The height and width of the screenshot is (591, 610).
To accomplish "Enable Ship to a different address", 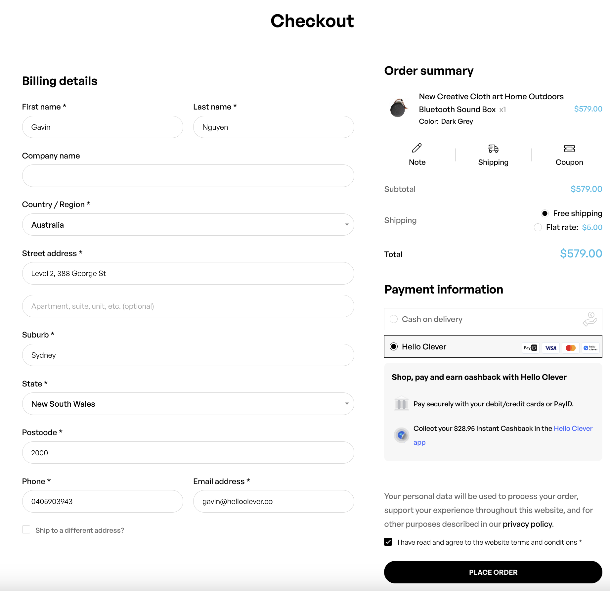I will coord(26,530).
